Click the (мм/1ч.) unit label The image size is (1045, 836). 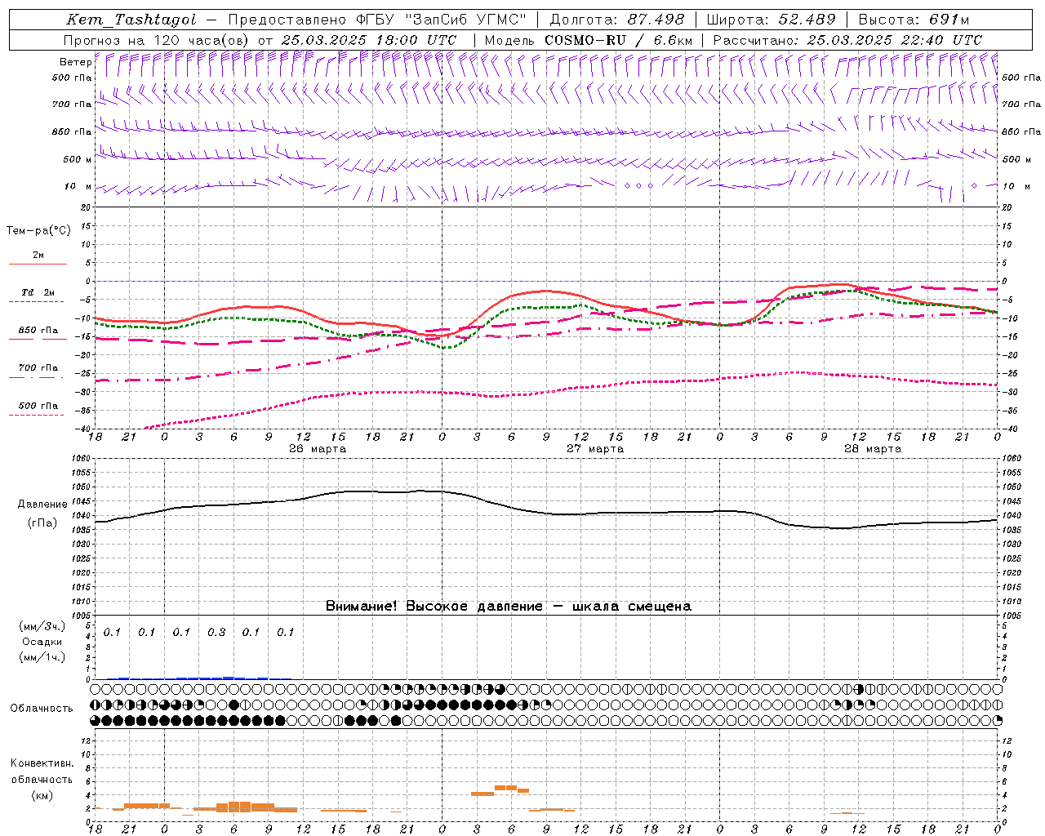click(42, 657)
